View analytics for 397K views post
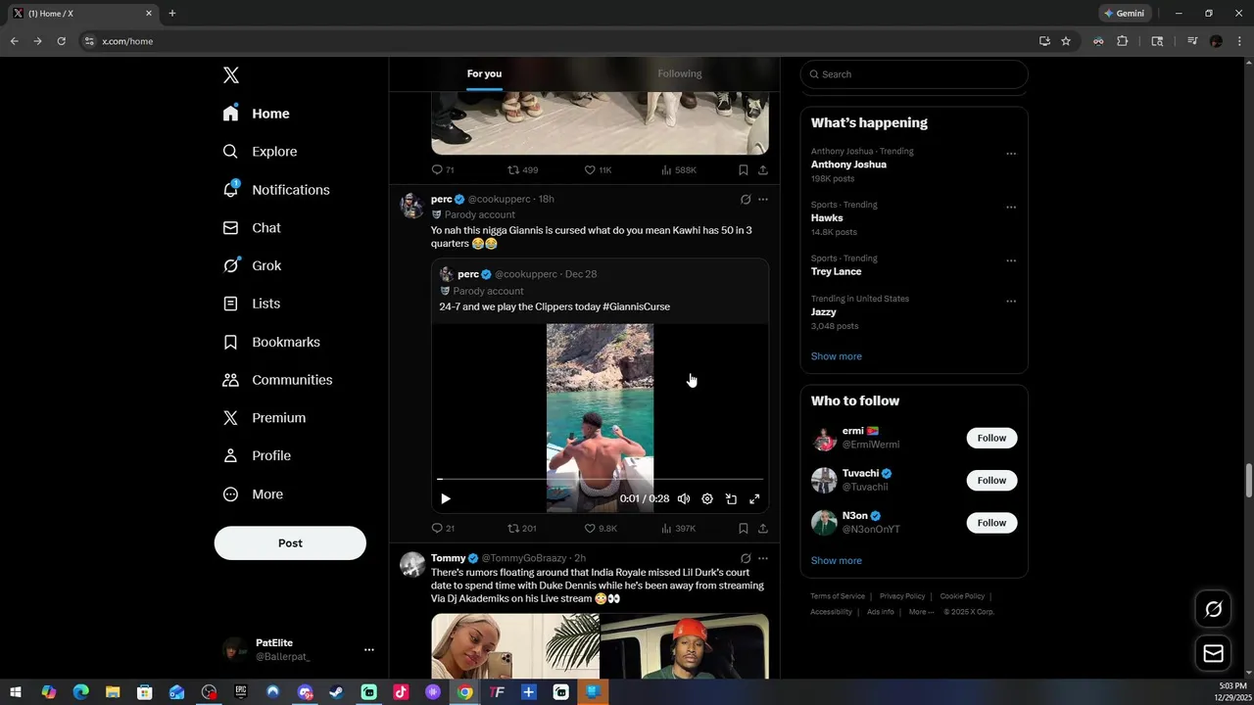Screen dimensions: 1254x705 point(679,529)
